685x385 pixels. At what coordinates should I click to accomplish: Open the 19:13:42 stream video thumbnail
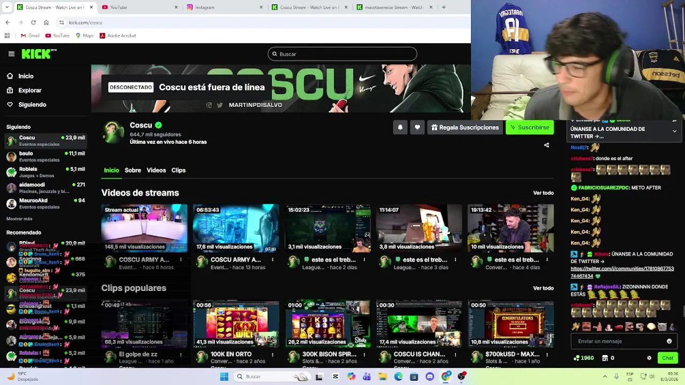coord(511,228)
